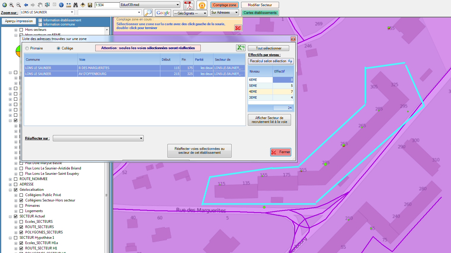Screen dimensions: 451x253
Task: Open the empty dropdown next to commune
Action: (x=139, y=12)
